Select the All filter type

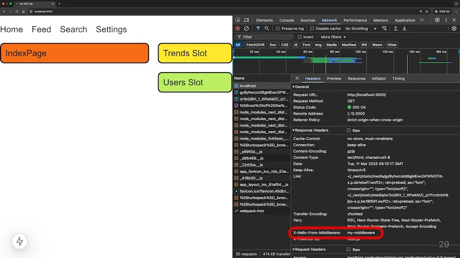coord(238,45)
